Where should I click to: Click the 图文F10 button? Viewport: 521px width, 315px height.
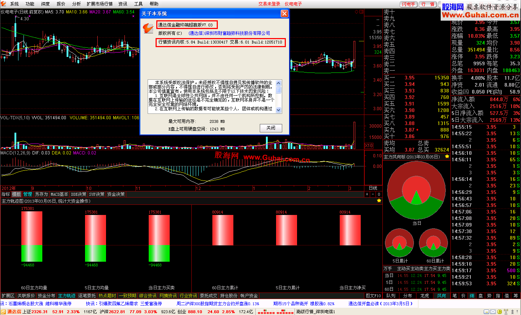(373, 296)
